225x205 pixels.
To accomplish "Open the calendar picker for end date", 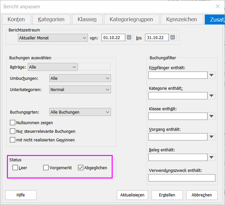I will (173, 37).
